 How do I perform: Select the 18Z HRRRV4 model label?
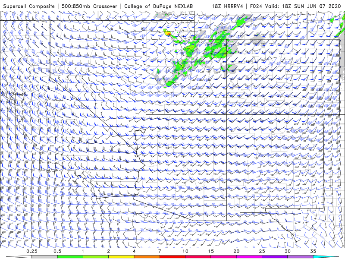coord(228,6)
